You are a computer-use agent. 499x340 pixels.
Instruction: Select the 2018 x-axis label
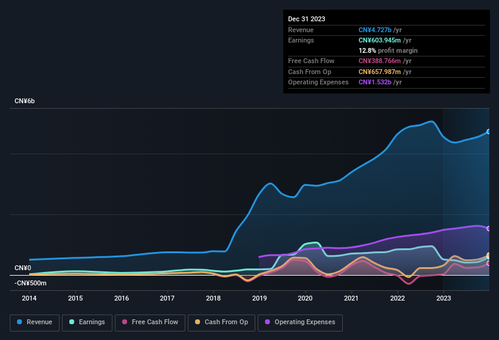tap(213, 298)
